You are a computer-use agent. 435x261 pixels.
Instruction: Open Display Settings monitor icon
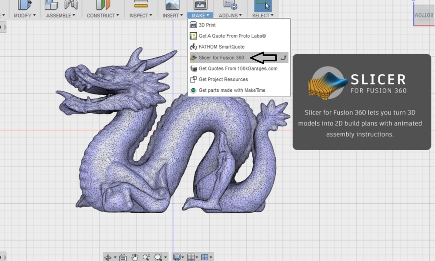(x=177, y=257)
